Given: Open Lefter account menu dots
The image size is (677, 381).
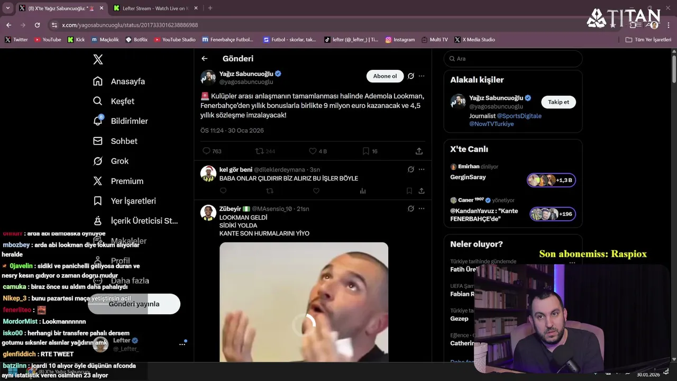Looking at the screenshot, I should pyautogui.click(x=182, y=344).
